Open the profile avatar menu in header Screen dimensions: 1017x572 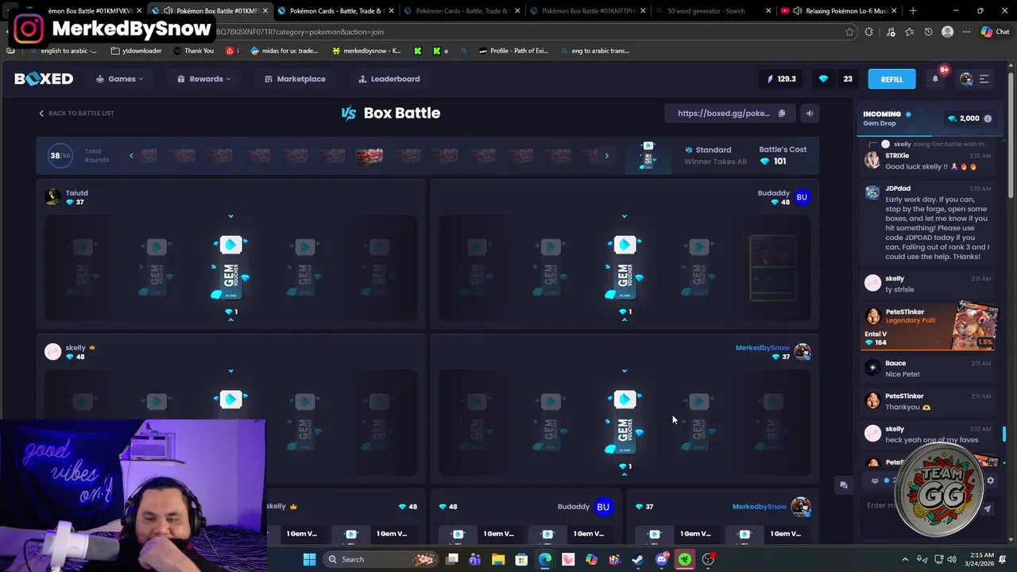coord(966,79)
